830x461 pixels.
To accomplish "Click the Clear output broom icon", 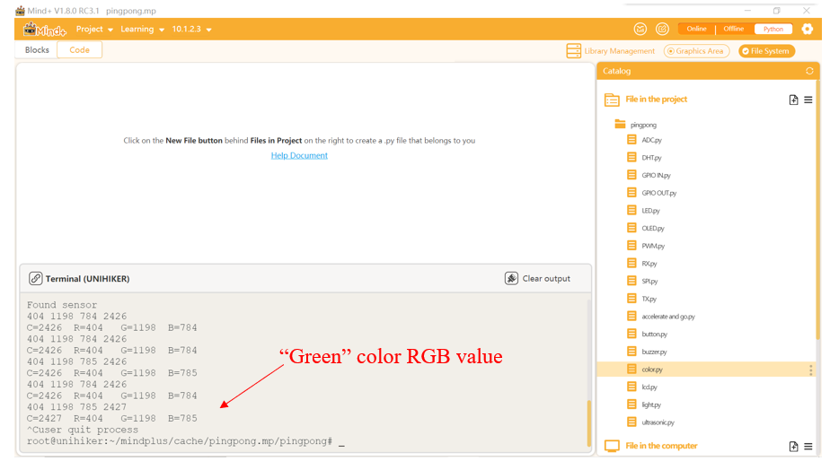I will point(511,278).
